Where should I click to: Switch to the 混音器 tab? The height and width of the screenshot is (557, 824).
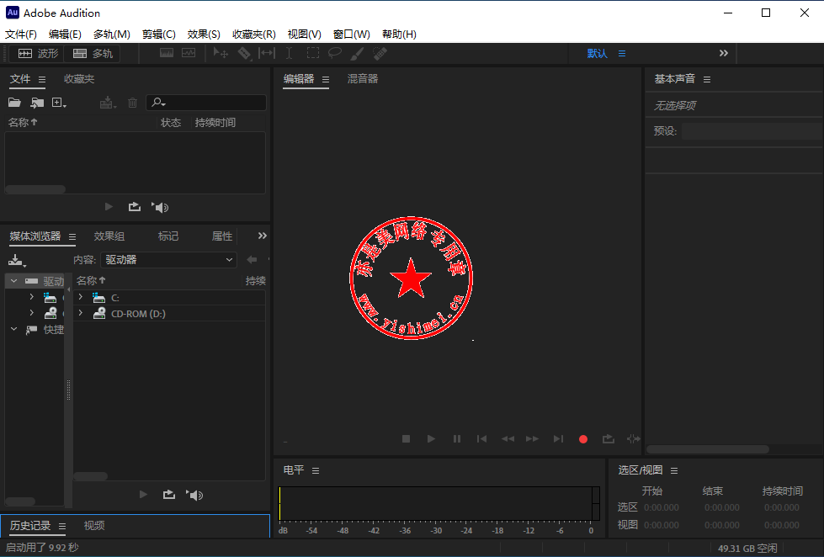[363, 79]
